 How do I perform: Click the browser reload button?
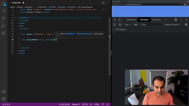(x=118, y=4)
